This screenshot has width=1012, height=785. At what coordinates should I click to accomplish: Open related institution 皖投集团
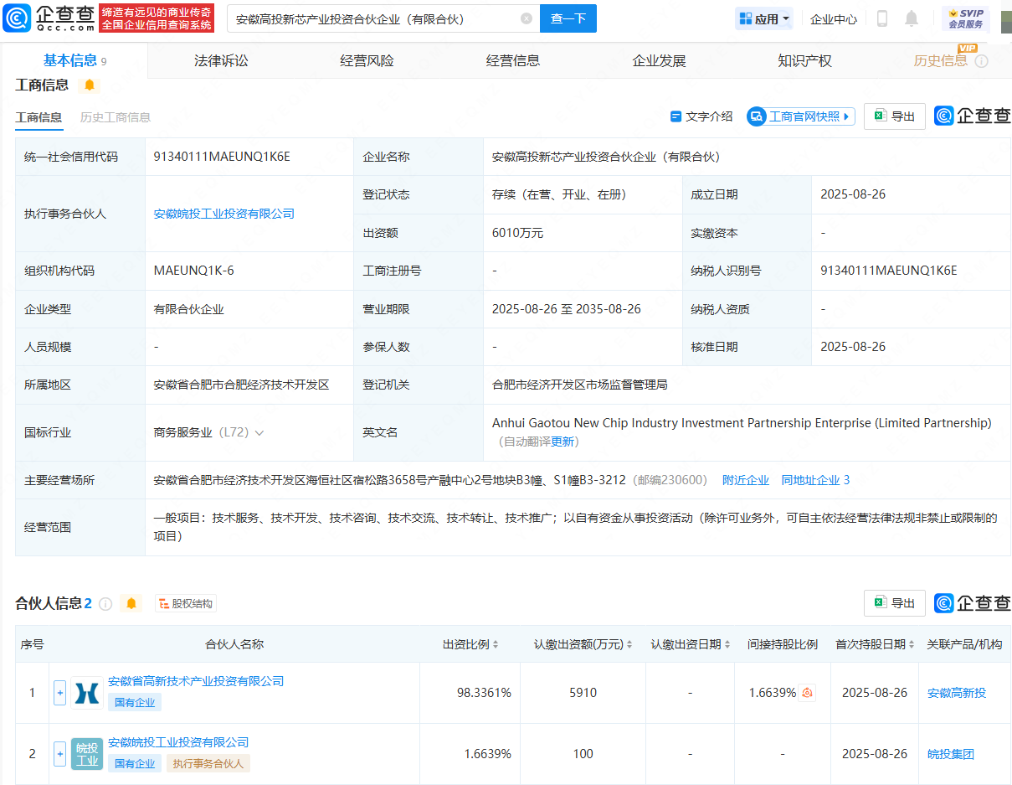point(951,754)
